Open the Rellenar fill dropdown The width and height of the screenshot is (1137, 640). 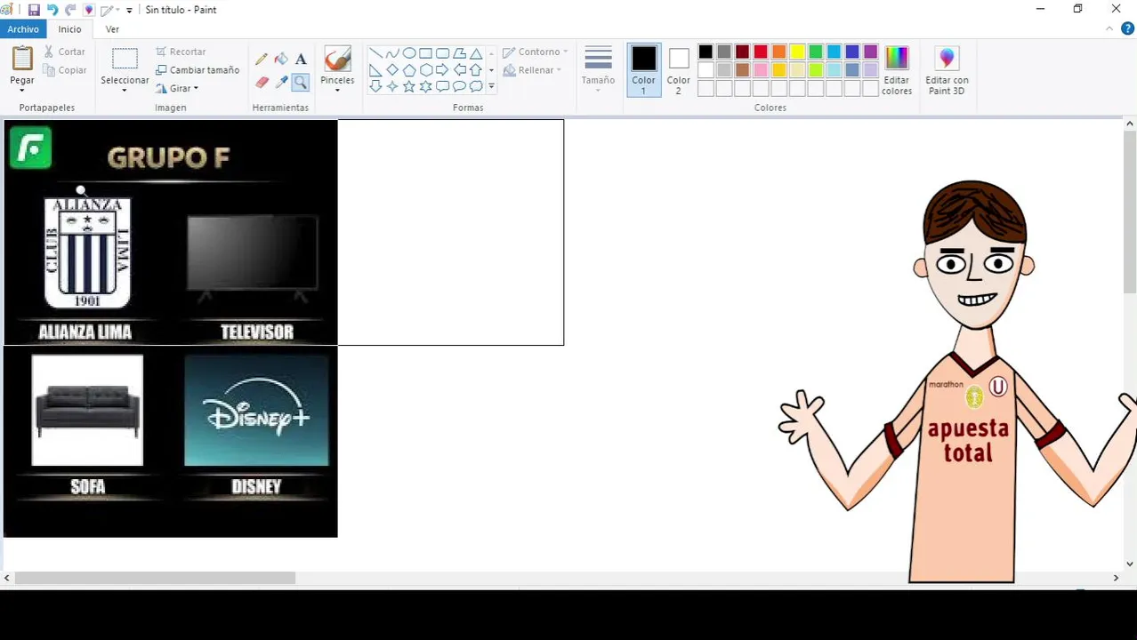532,70
